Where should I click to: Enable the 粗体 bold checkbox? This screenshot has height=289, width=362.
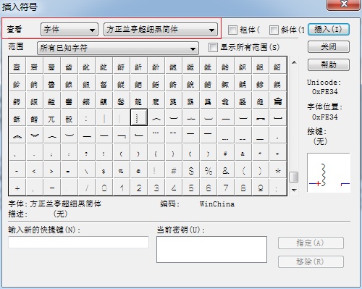point(232,30)
